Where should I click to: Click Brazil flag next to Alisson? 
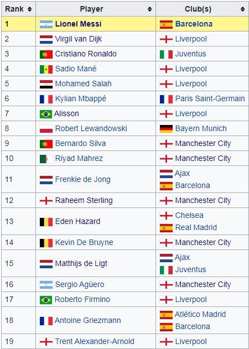click(x=46, y=114)
